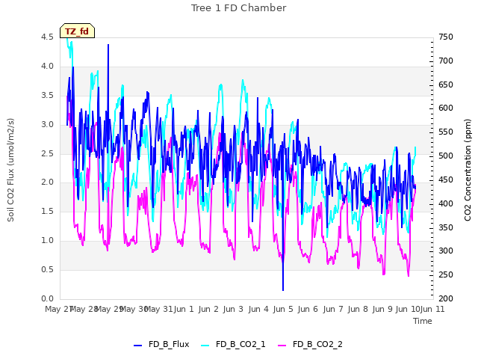478x359 pixels.
Task: Click the magenta FD_B_CO2_2 legend swatch
Action: click(282, 346)
